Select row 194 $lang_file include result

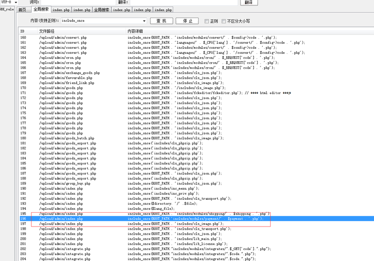coord(150,209)
